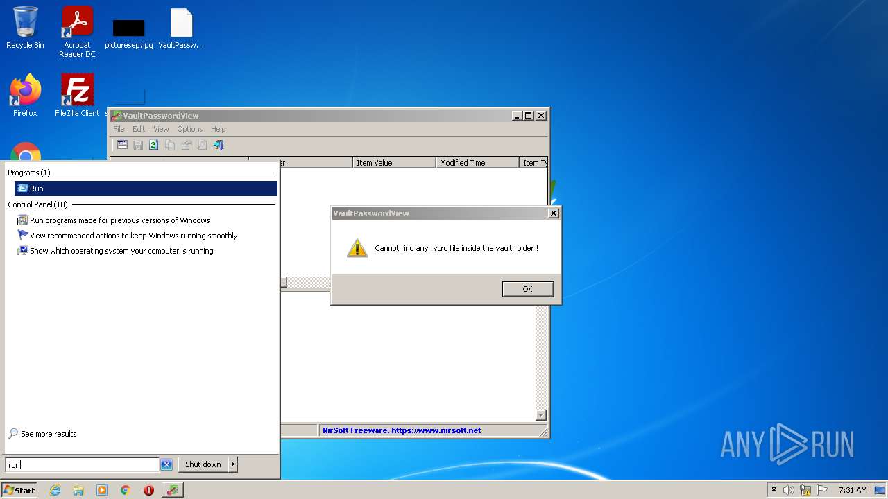This screenshot has height=499, width=888.
Task: Open 'Show which operating system your computer is running'
Action: pyautogui.click(x=121, y=251)
